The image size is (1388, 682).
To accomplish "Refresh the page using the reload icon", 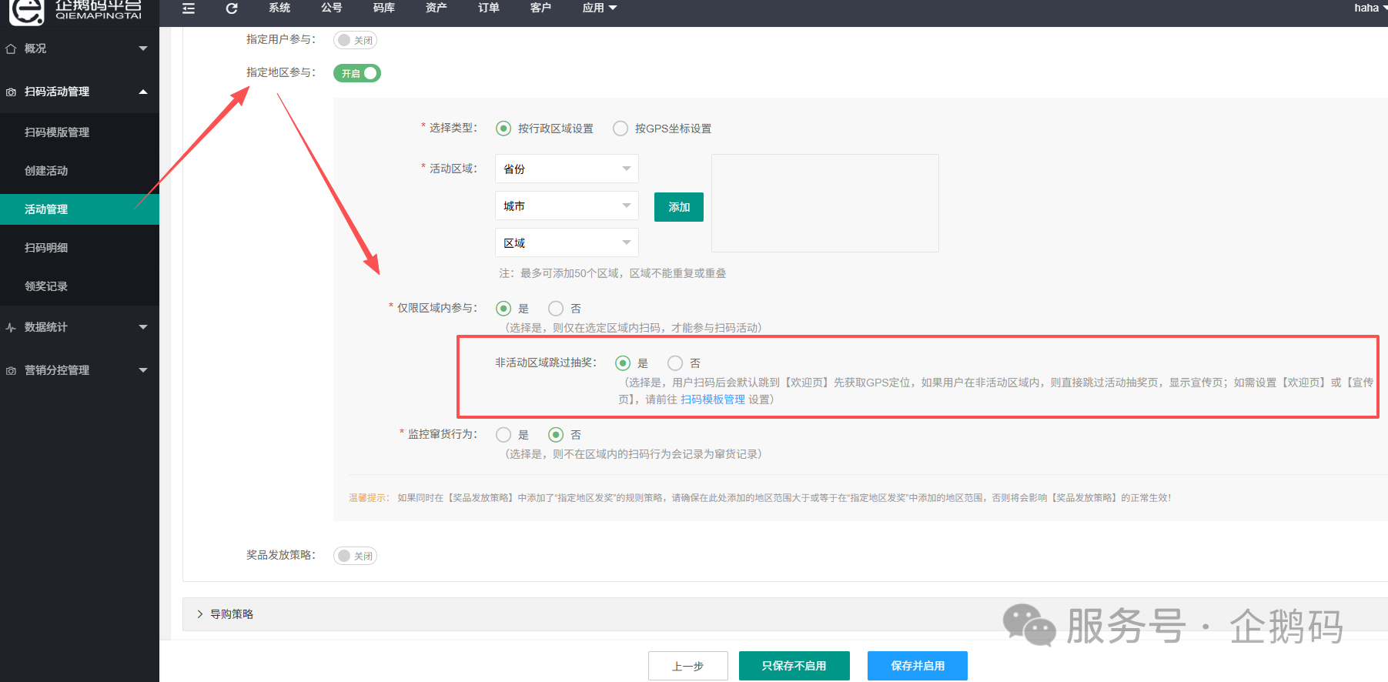I will (232, 8).
